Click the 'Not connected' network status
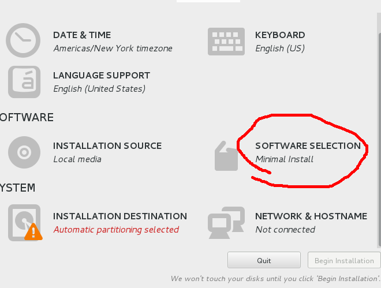Screen dimensions: 381x288 [285, 230]
